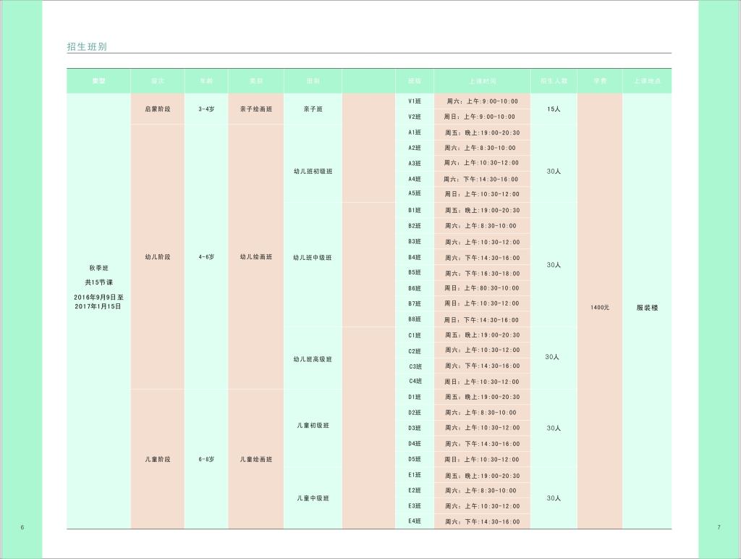
Task: Select the E2班 class cell
Action: (x=415, y=490)
